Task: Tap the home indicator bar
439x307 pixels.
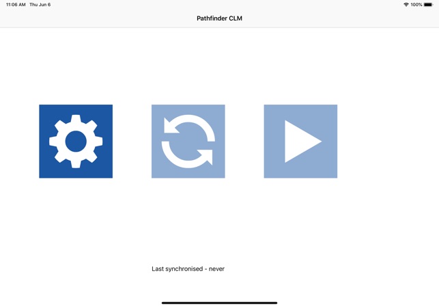Action: [220, 303]
